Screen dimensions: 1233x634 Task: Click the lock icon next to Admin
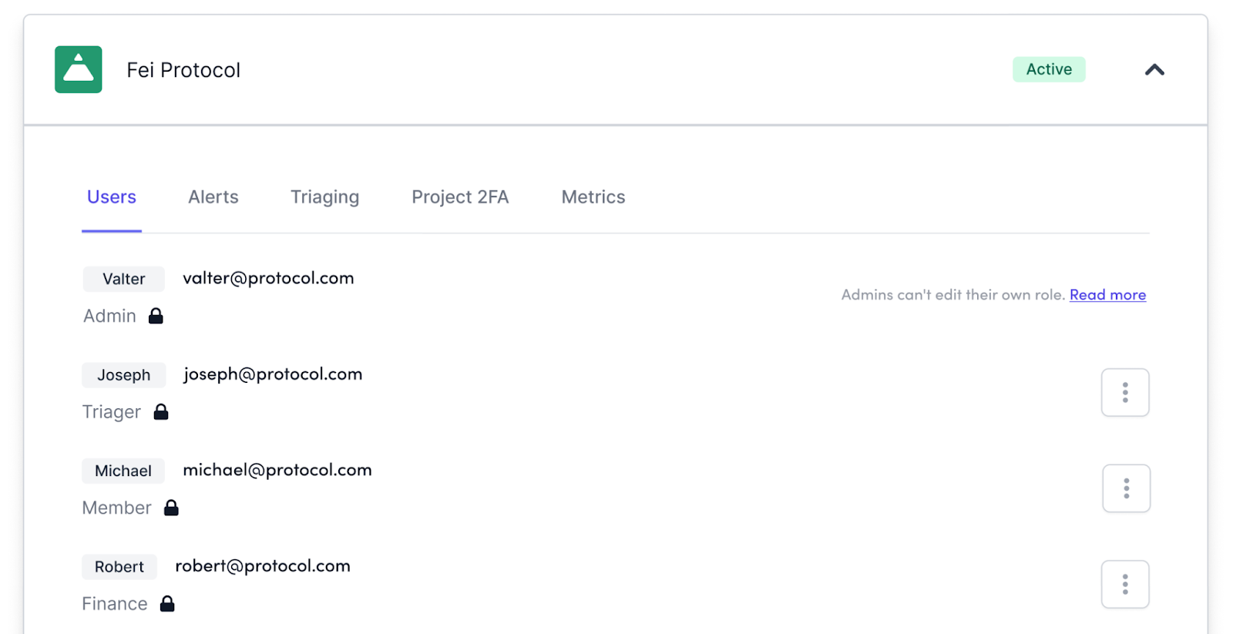(x=156, y=316)
